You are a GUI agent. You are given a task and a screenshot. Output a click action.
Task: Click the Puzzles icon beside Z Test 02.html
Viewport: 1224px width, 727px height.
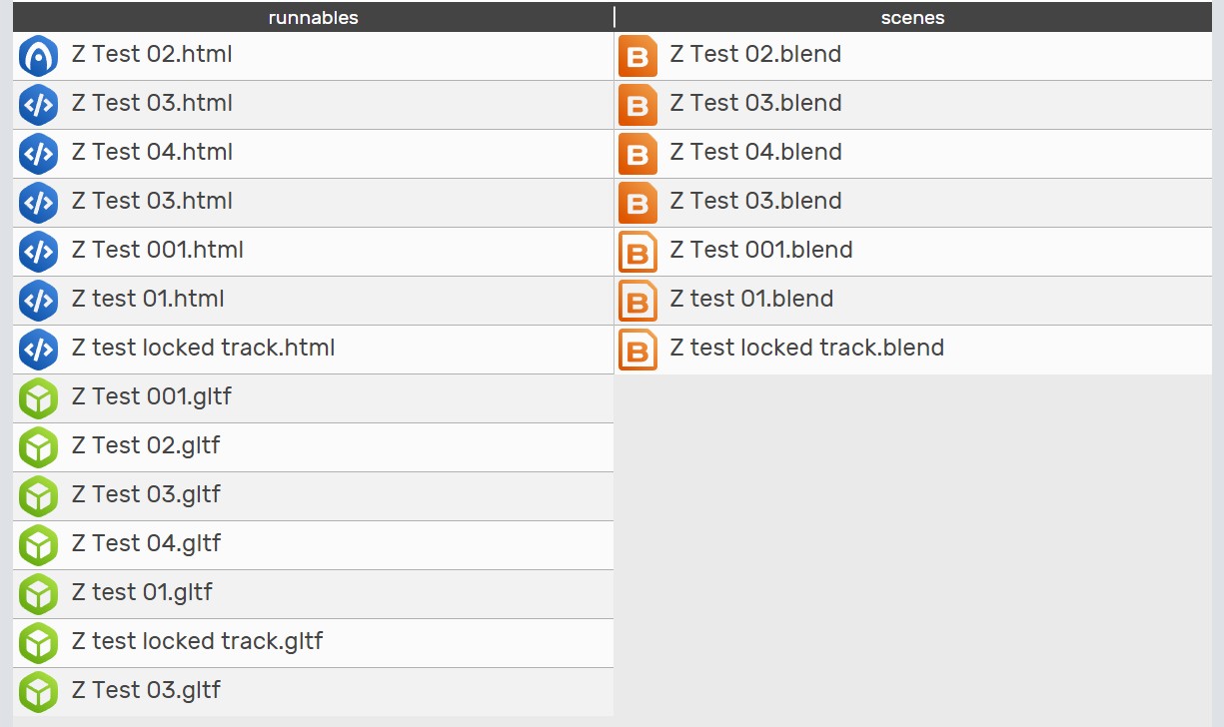38,56
